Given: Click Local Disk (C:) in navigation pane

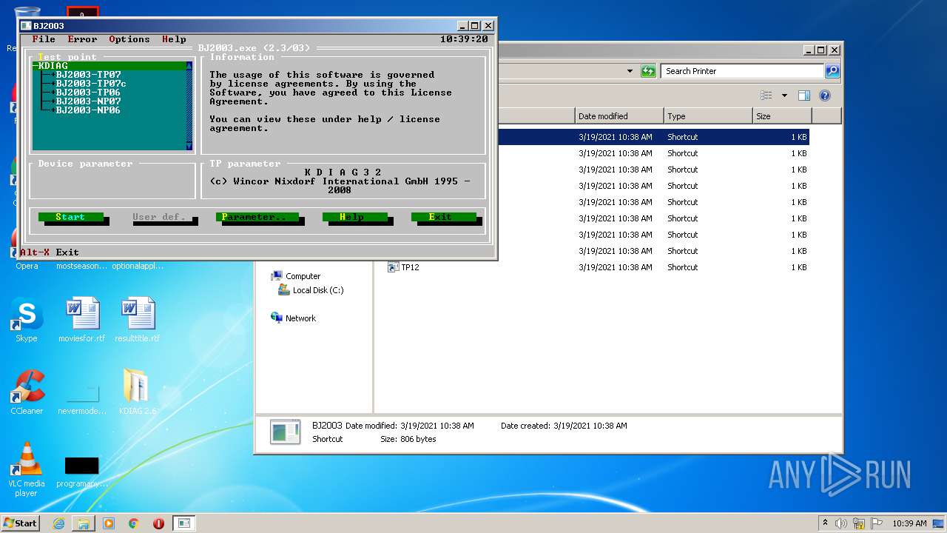Looking at the screenshot, I should tap(311, 290).
